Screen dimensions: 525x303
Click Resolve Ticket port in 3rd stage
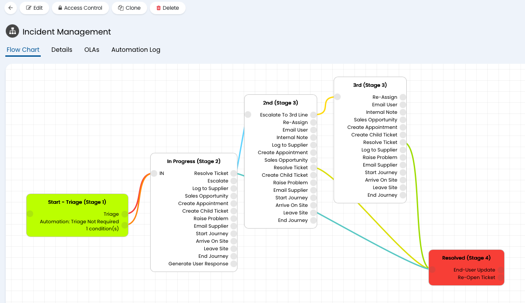(403, 142)
